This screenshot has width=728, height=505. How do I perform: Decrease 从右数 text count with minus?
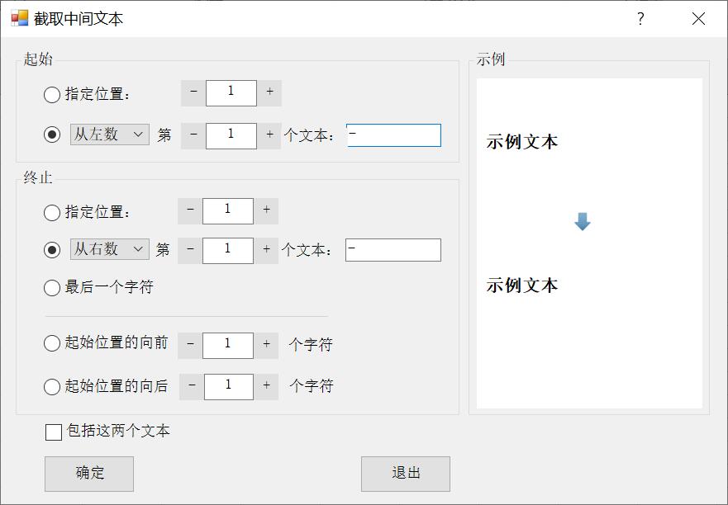(x=190, y=250)
